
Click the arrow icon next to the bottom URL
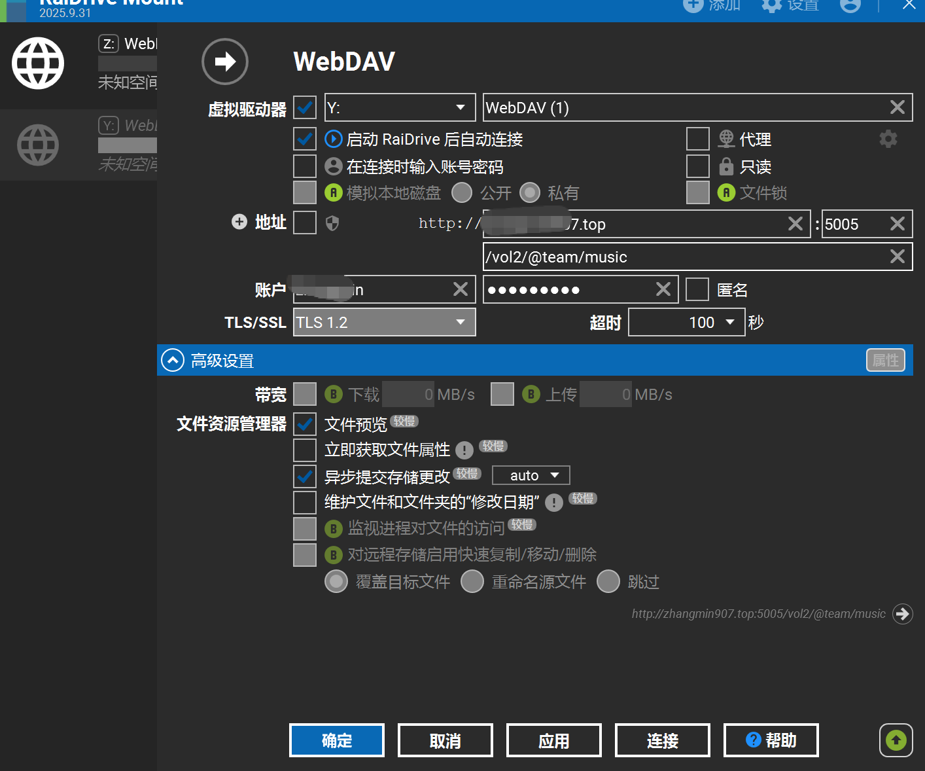(903, 614)
